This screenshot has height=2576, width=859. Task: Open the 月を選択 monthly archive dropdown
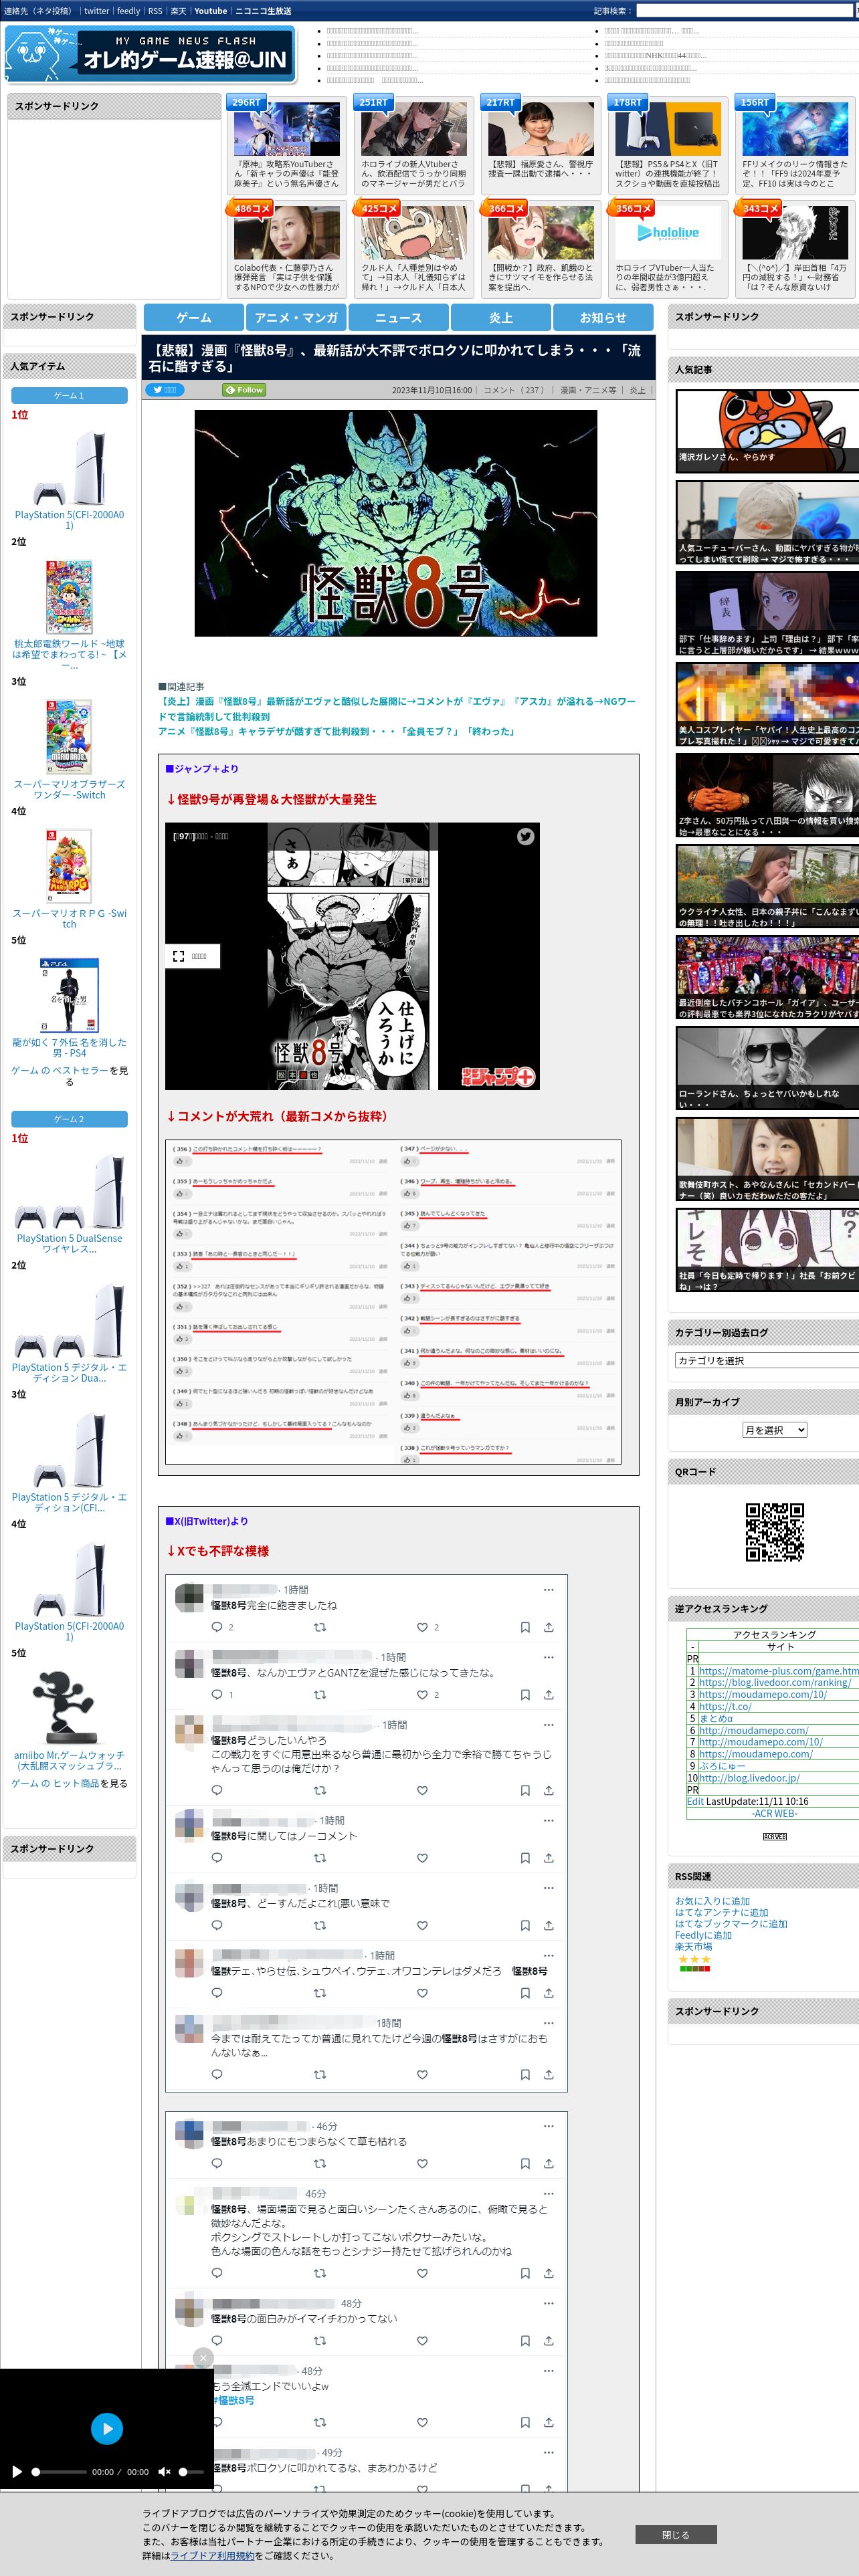click(x=774, y=1430)
